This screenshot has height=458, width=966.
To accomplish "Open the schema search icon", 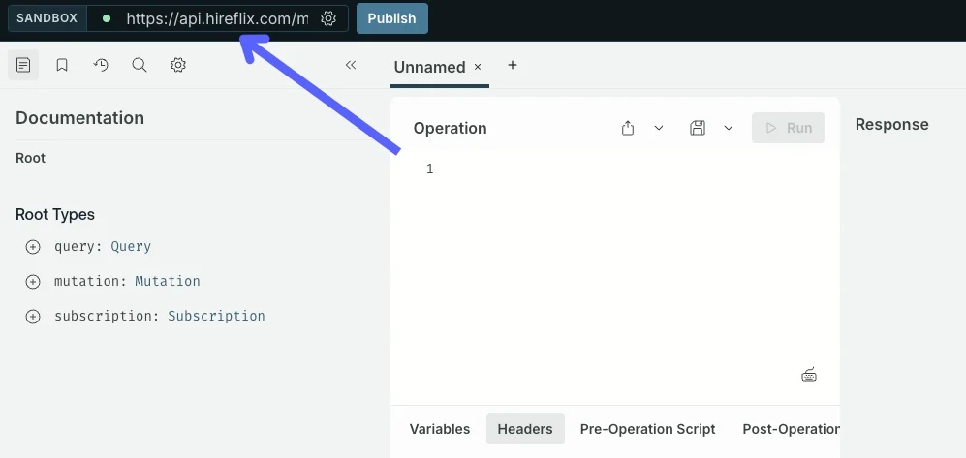I will pyautogui.click(x=140, y=65).
